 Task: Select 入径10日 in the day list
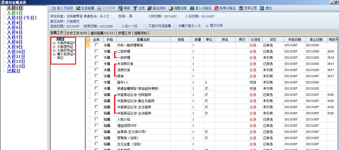pyautogui.click(x=16, y=52)
